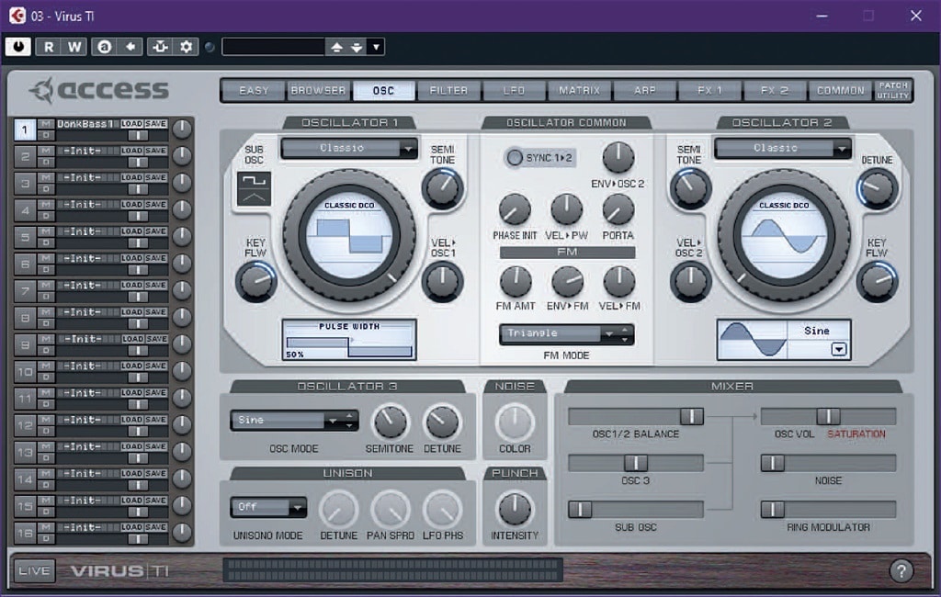Mute part 1 with M button
Screen dimensions: 941x597
46,124
